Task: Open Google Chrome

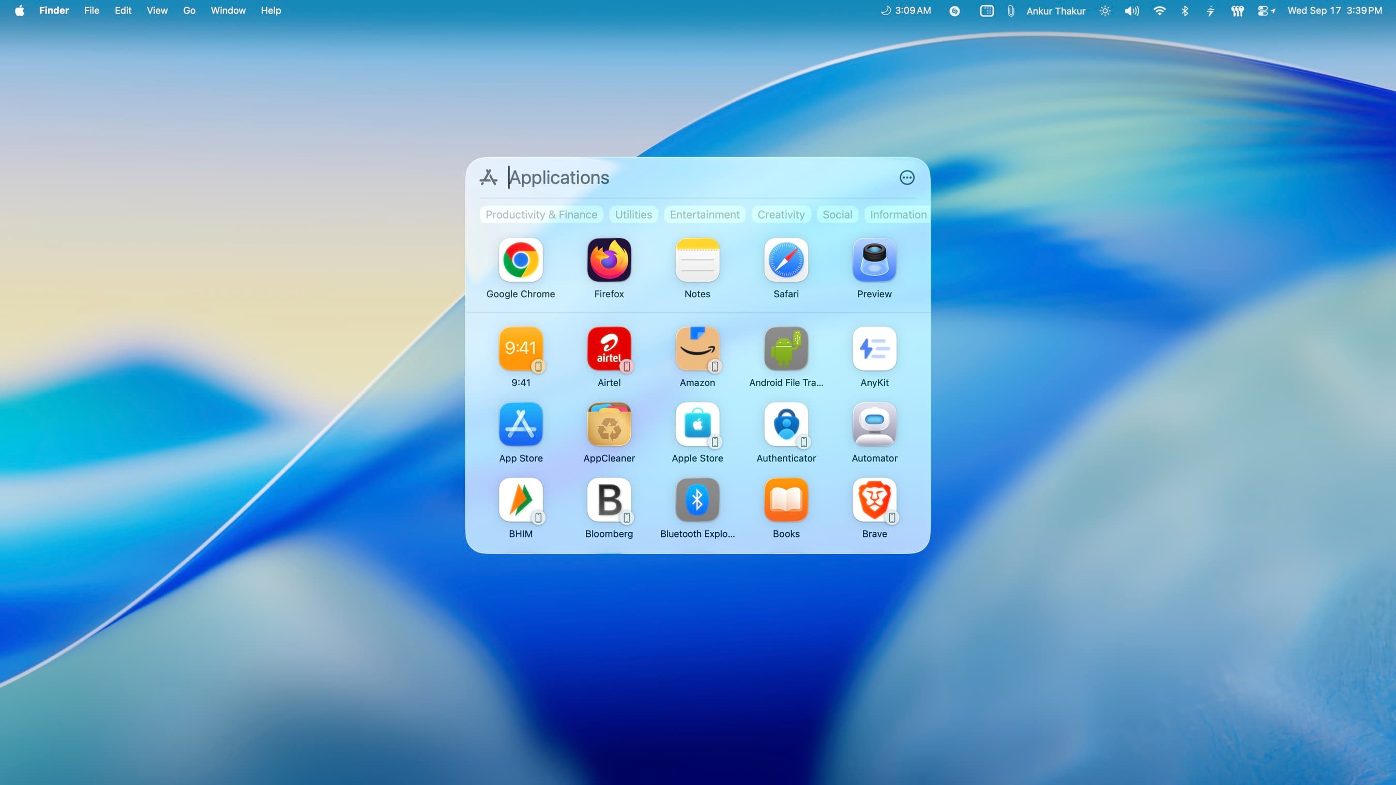Action: (x=520, y=260)
